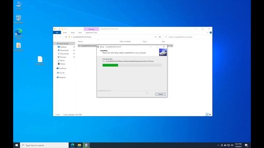Click the setup installer taskbar icon
The width and height of the screenshot is (264, 148).
coord(86,145)
